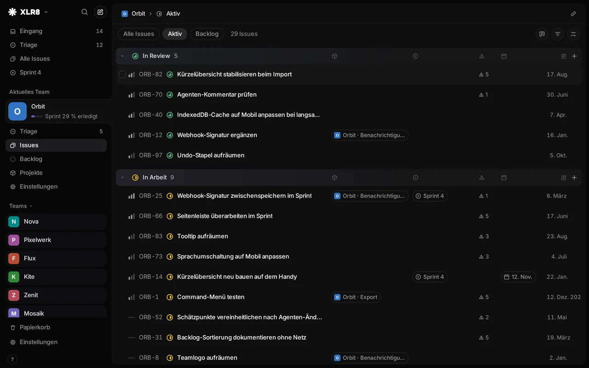Viewport: 589px width, 368px height.
Task: Open Sprint 4 in the sidebar
Action: pos(56,73)
